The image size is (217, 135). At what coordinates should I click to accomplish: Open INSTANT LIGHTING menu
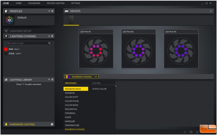pyautogui.click(x=56, y=3)
